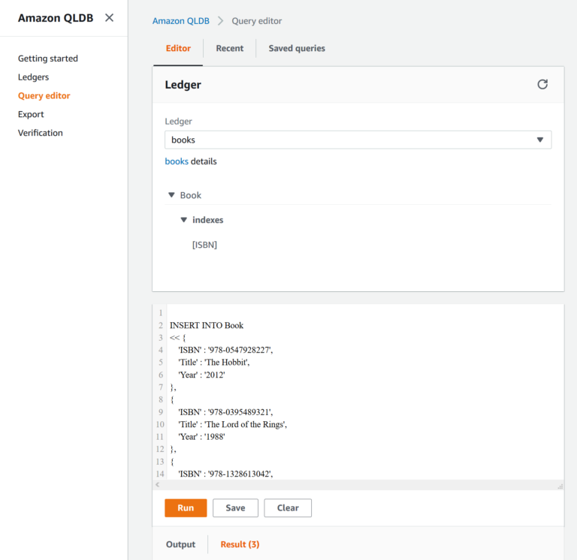
Task: Open the books details link
Action: pos(177,161)
